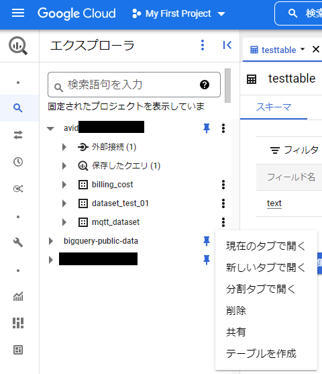Screen dimensions: 322x374
Task: Unpin bigquery-public-data project
Action: [x=207, y=241]
